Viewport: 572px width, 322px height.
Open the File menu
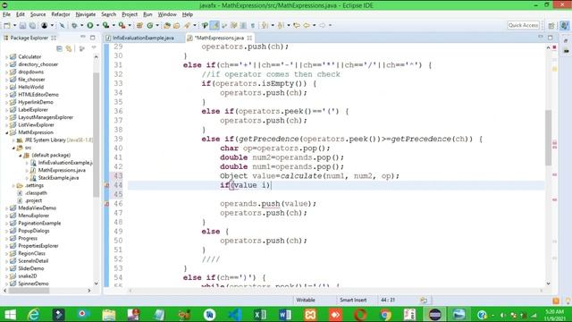[x=6, y=14]
